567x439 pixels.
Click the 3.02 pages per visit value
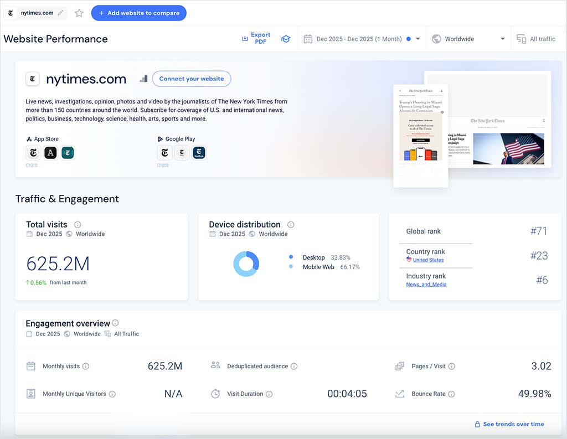point(542,366)
